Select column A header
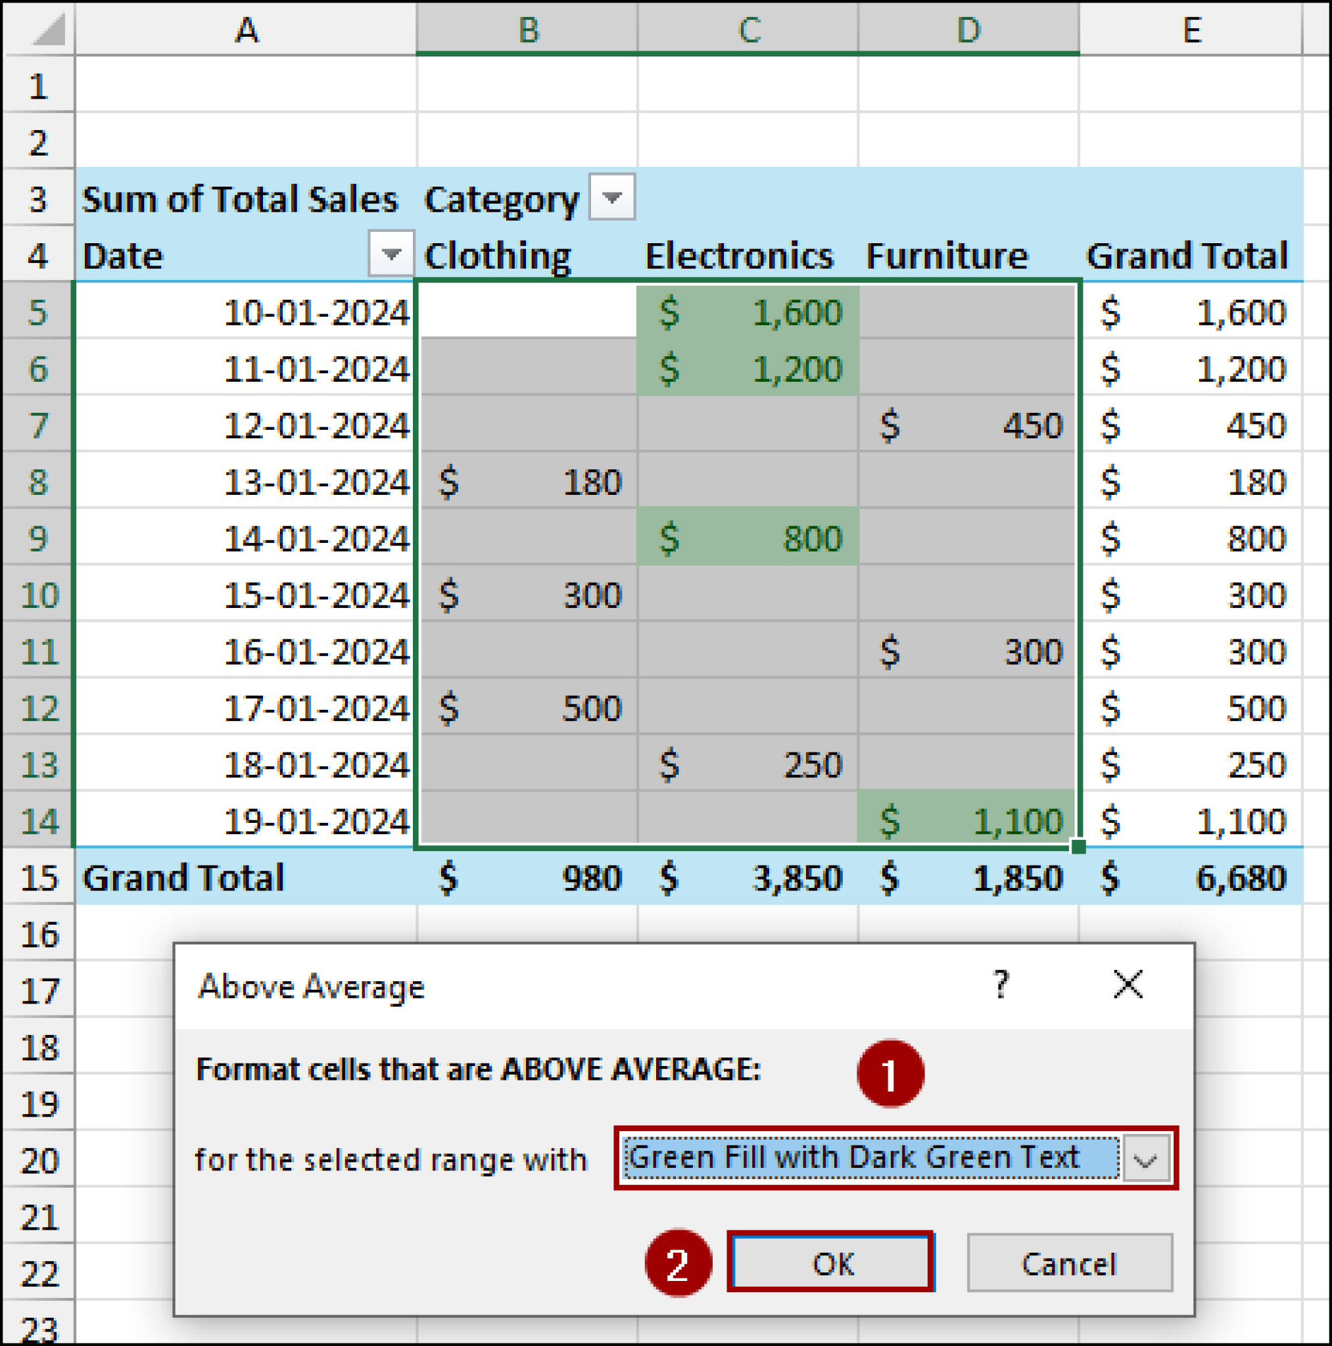The width and height of the screenshot is (1332, 1346). pyautogui.click(x=245, y=30)
